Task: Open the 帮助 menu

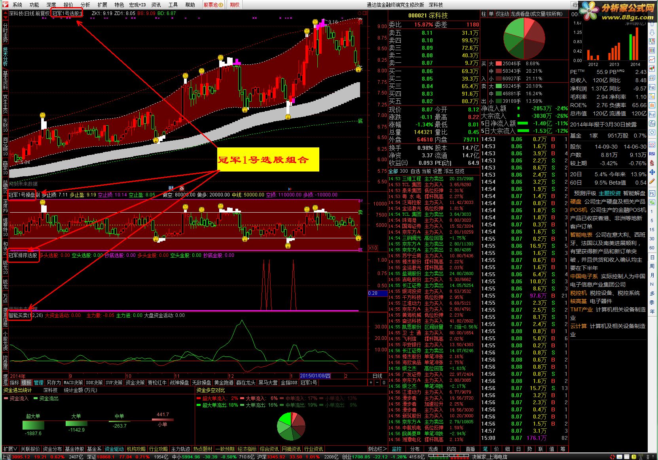Action: 190,5
